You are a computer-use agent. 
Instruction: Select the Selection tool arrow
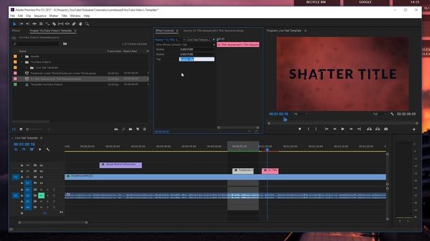click(15, 24)
